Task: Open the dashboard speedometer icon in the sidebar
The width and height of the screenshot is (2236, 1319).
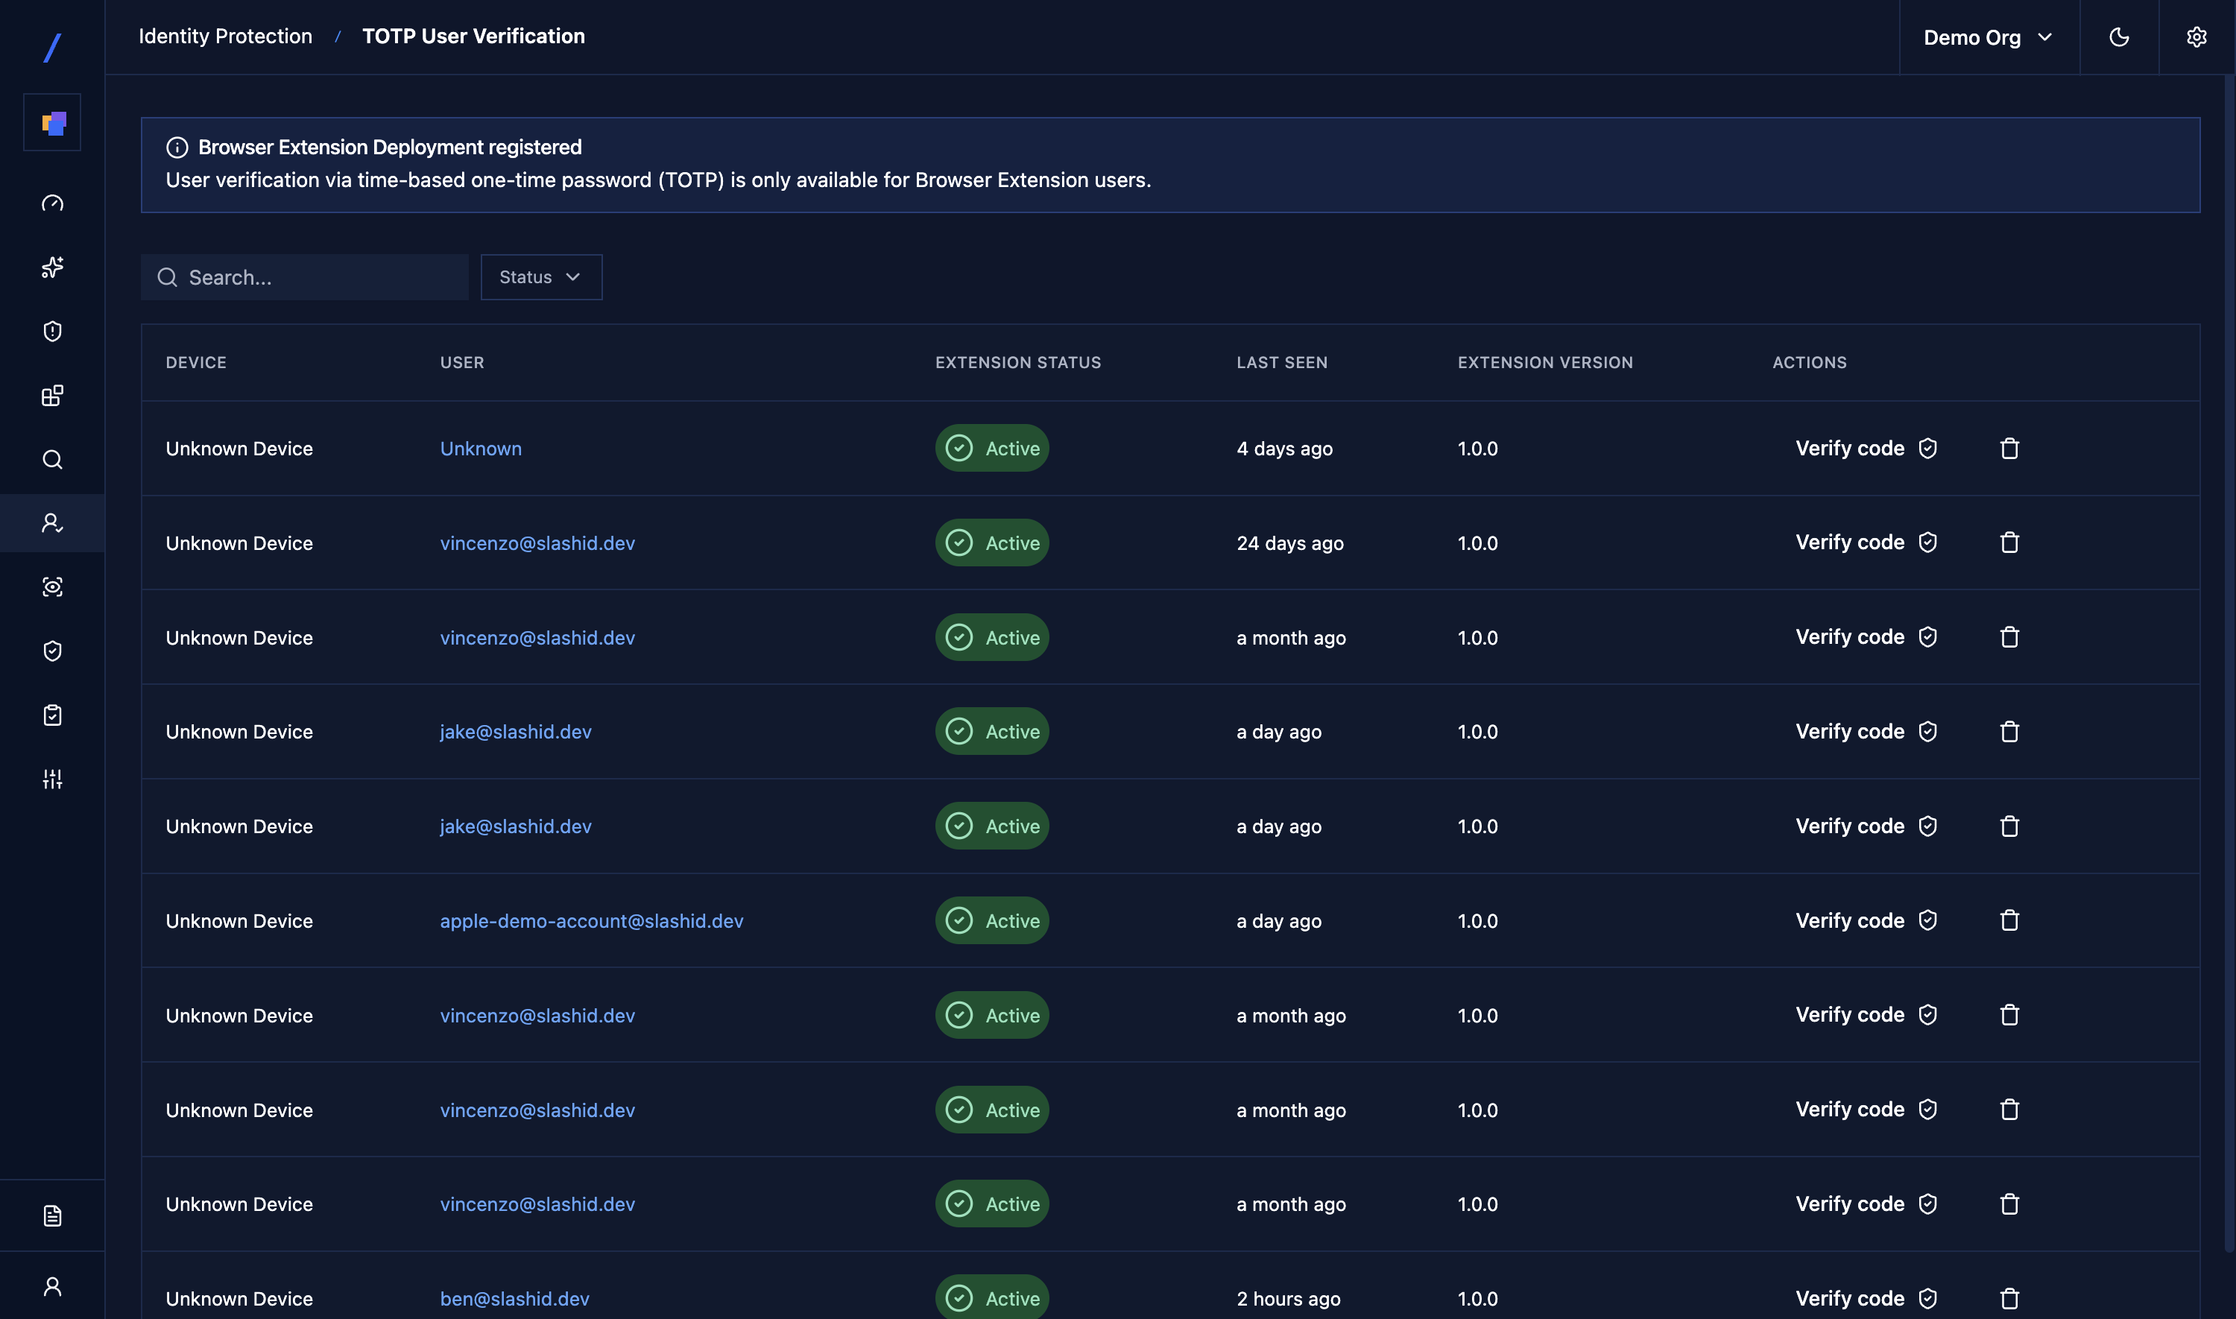Action: pos(52,203)
